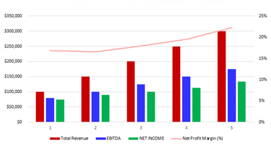Image resolution: width=271 pixels, height=147 pixels.
Task: Select the blue EBITDA bar for year 2
Action: pos(96,107)
